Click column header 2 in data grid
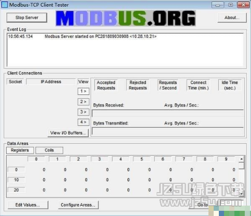This screenshot has height=216, width=251. tap(78, 159)
